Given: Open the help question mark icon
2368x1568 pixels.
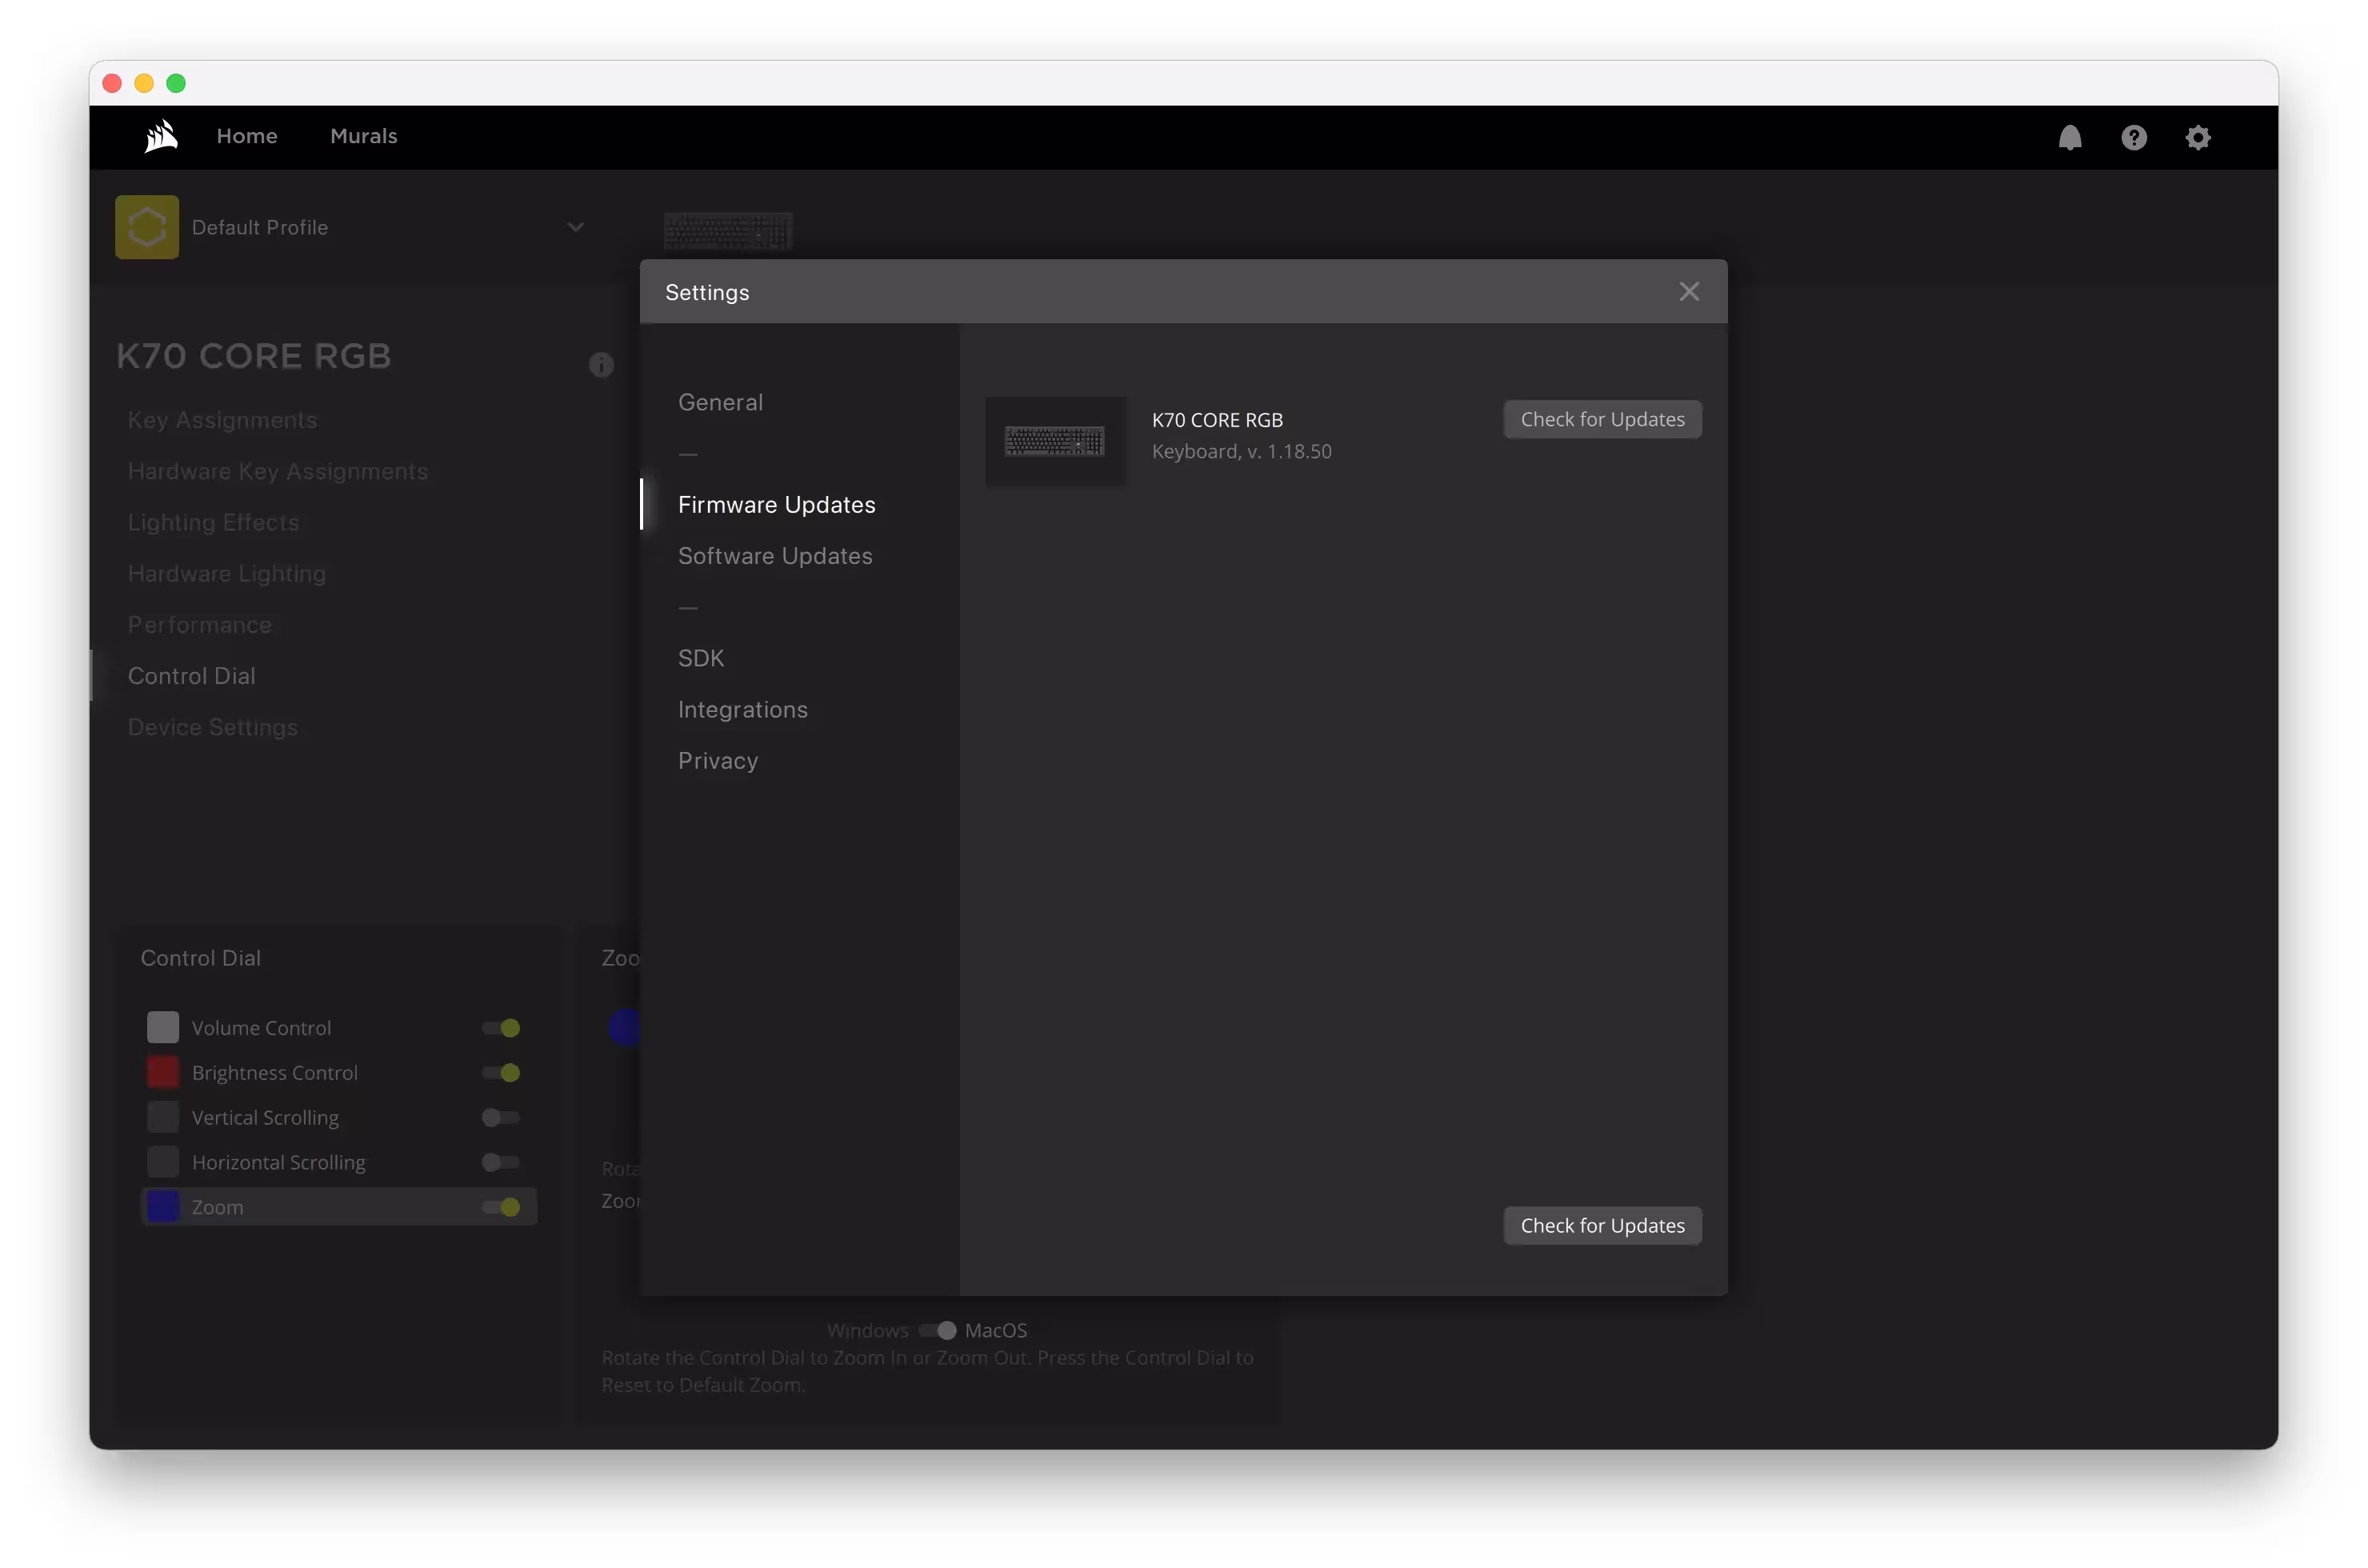Looking at the screenshot, I should pyautogui.click(x=2133, y=137).
